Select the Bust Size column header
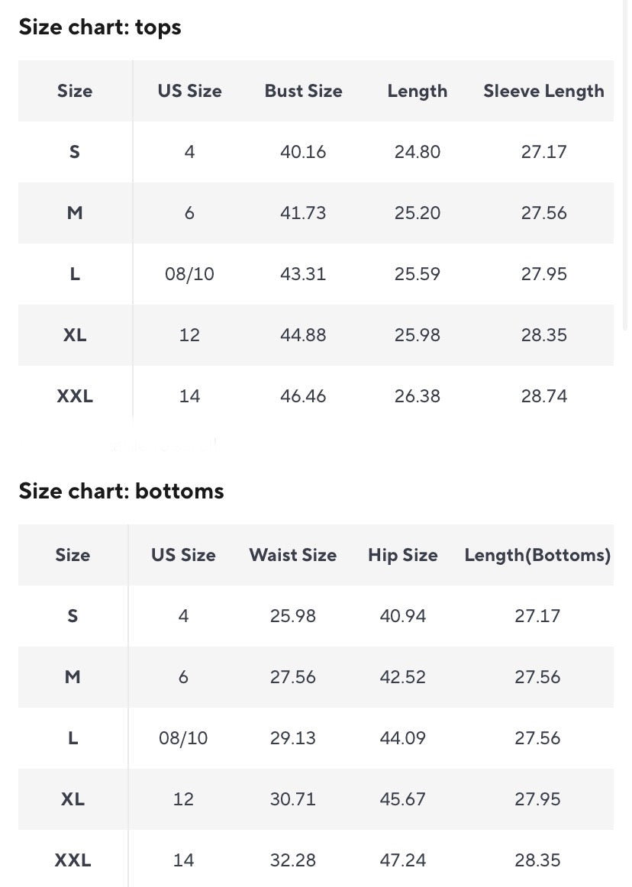Viewport: 632px width, 887px height. [303, 91]
